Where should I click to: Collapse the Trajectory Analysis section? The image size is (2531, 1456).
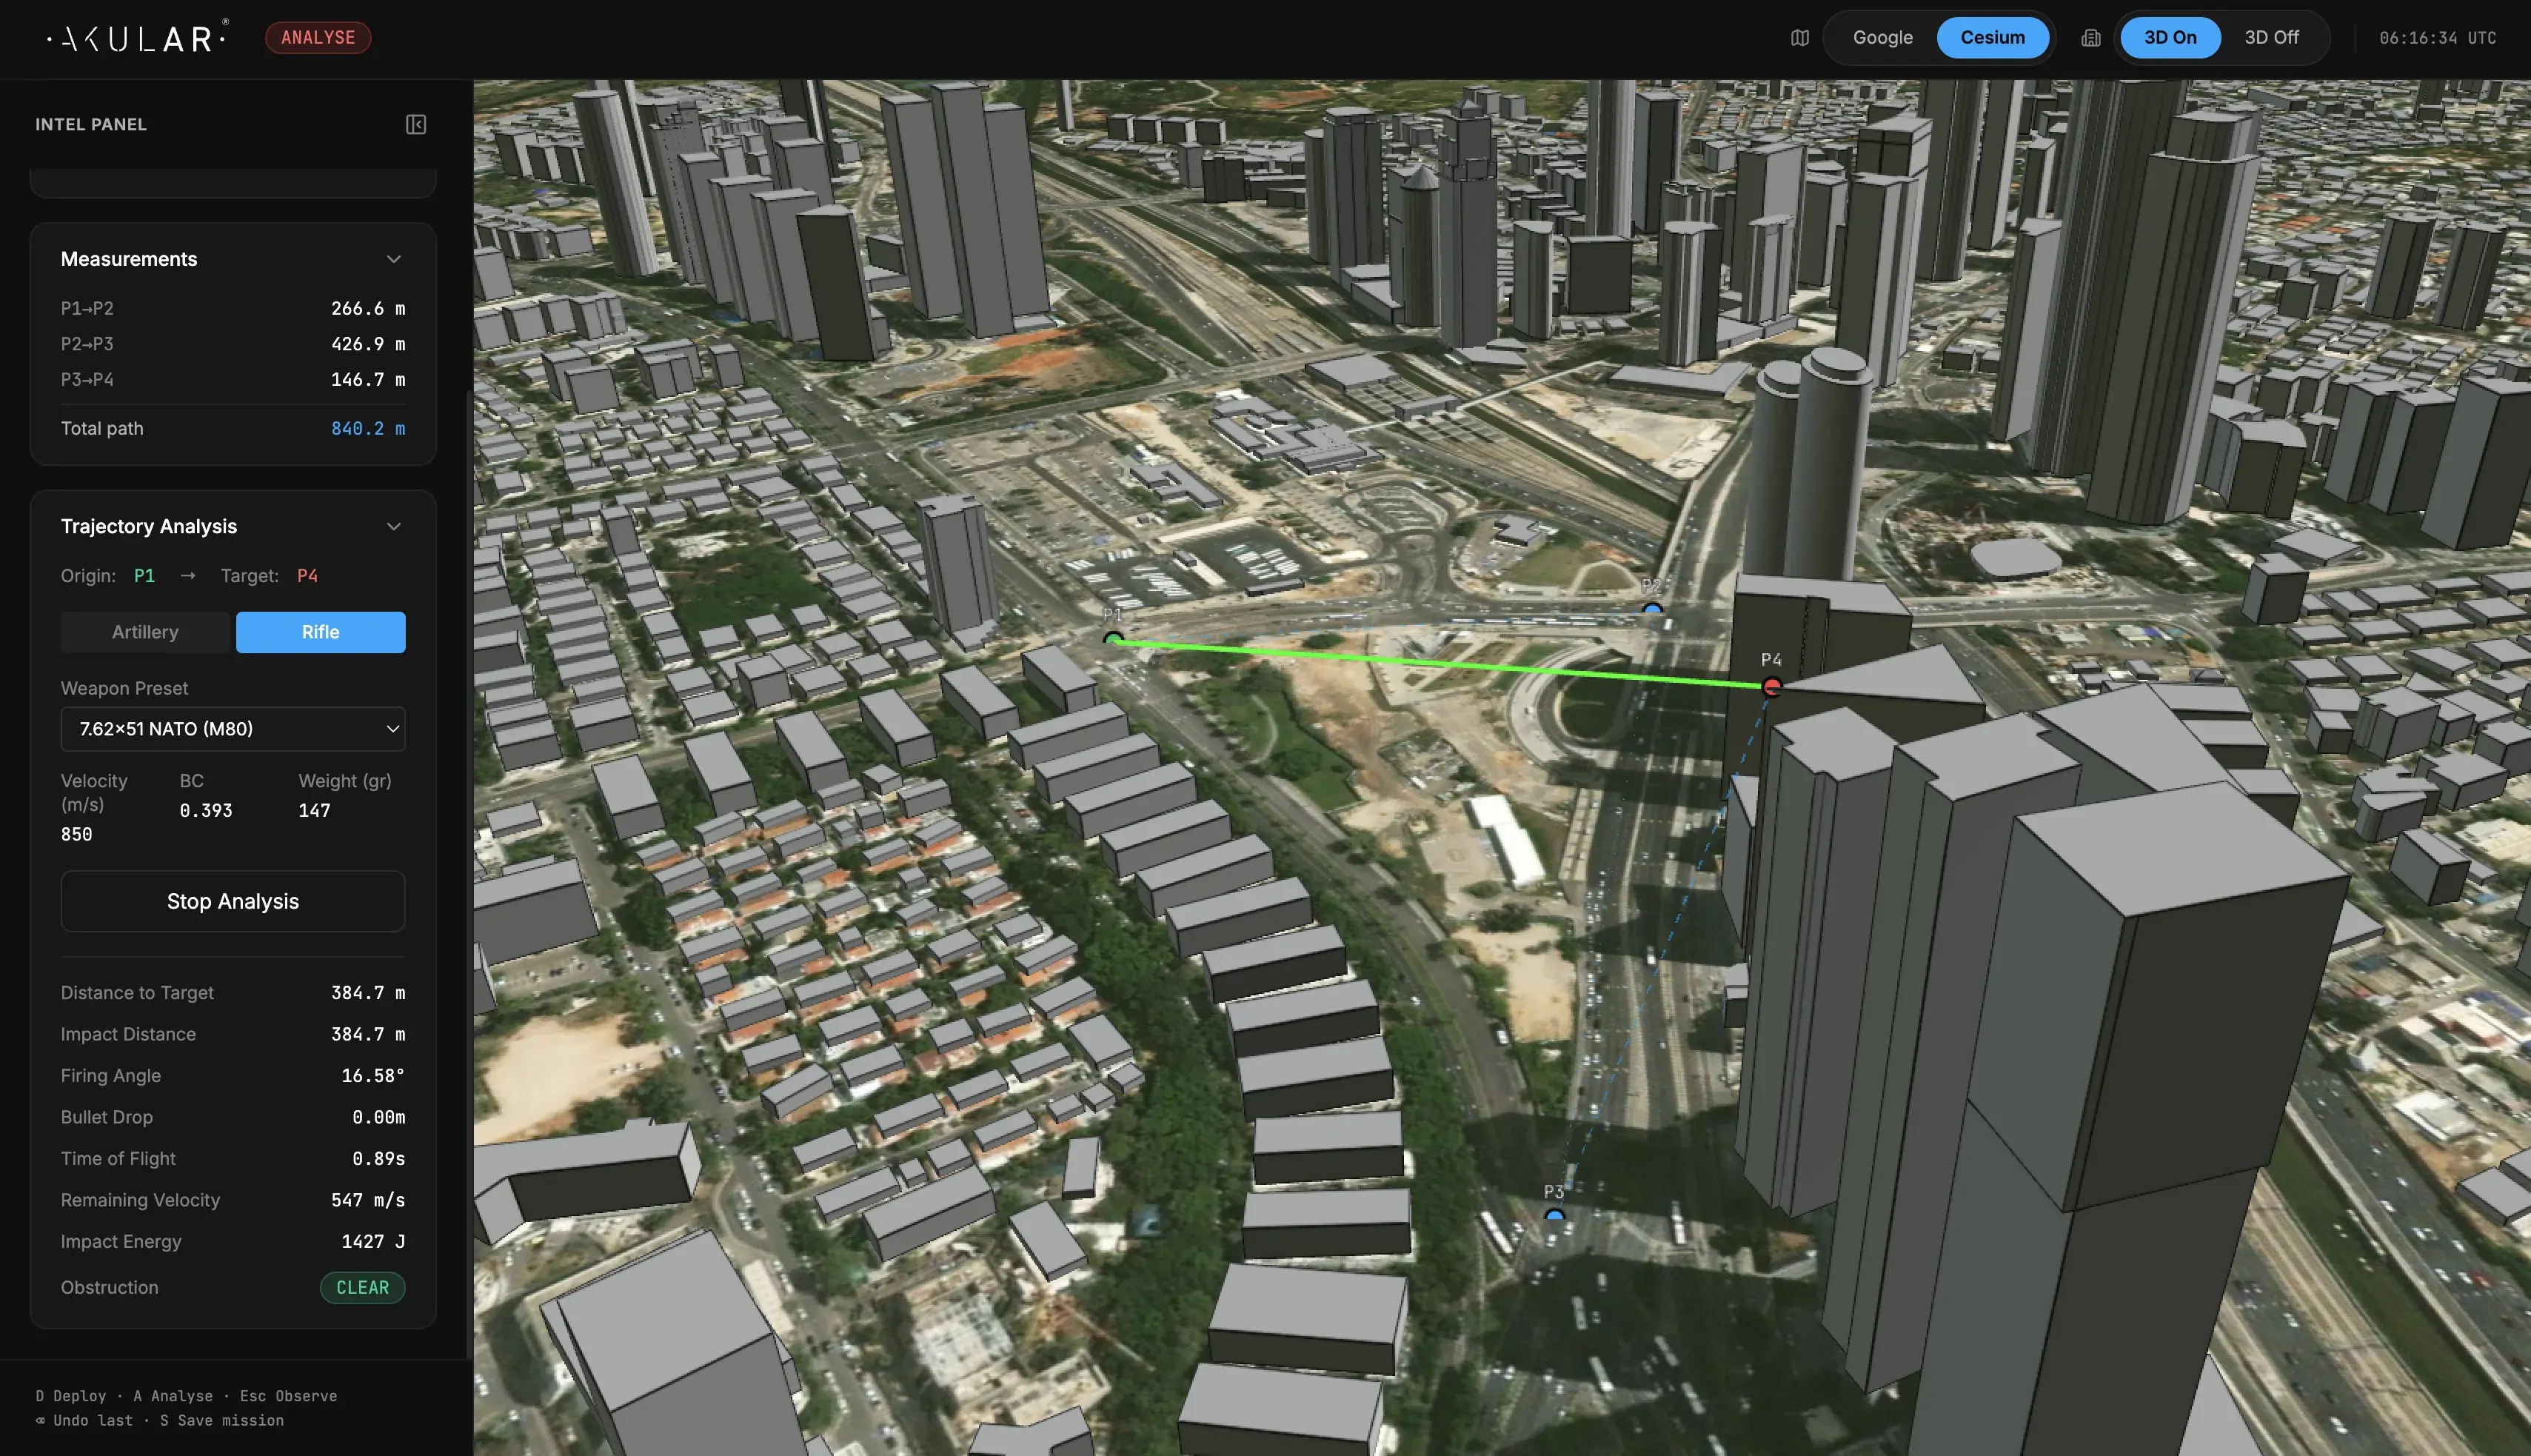coord(394,526)
